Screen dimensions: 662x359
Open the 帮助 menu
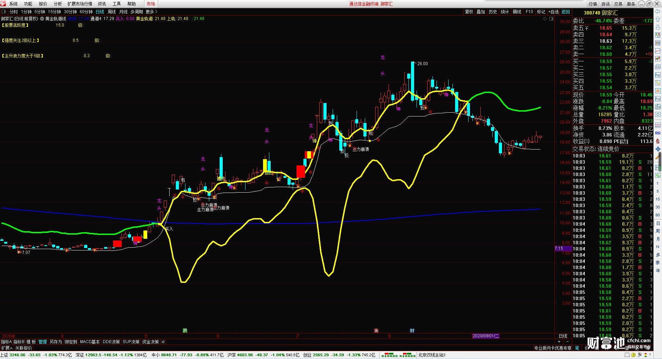132,4
